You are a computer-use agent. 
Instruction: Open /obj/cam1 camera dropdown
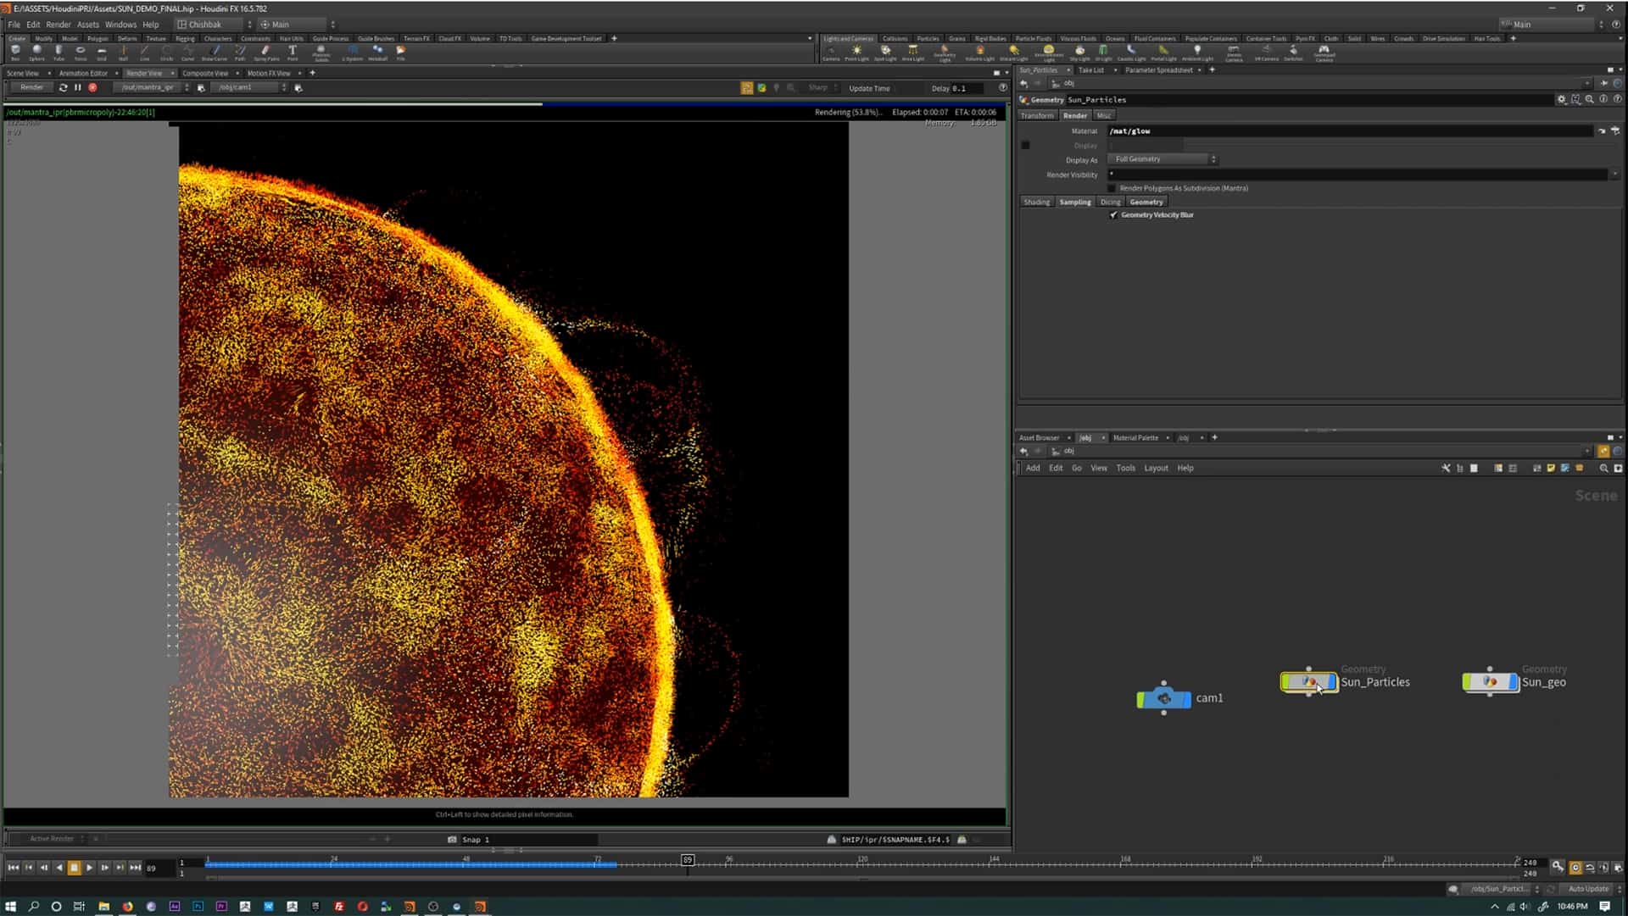[250, 87]
